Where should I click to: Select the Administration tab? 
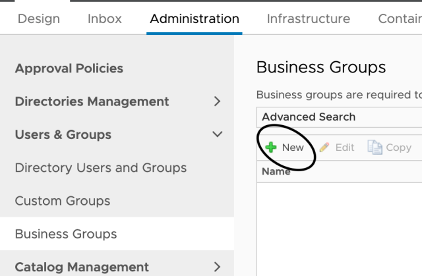[195, 18]
